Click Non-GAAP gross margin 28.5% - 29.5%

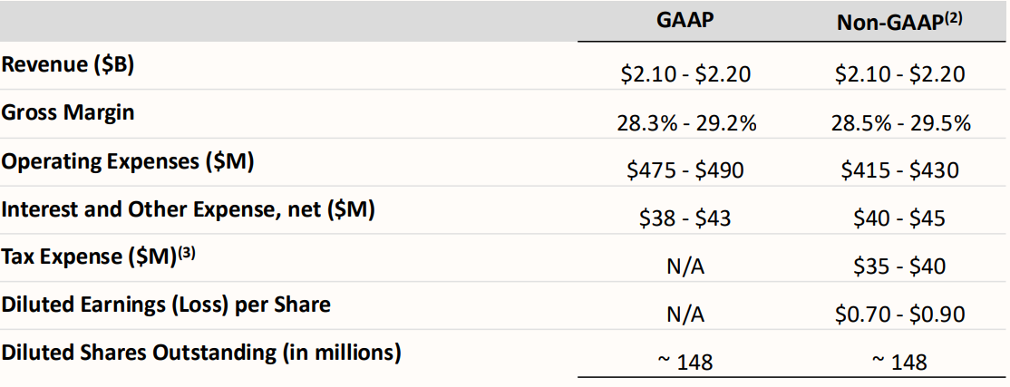pos(900,122)
